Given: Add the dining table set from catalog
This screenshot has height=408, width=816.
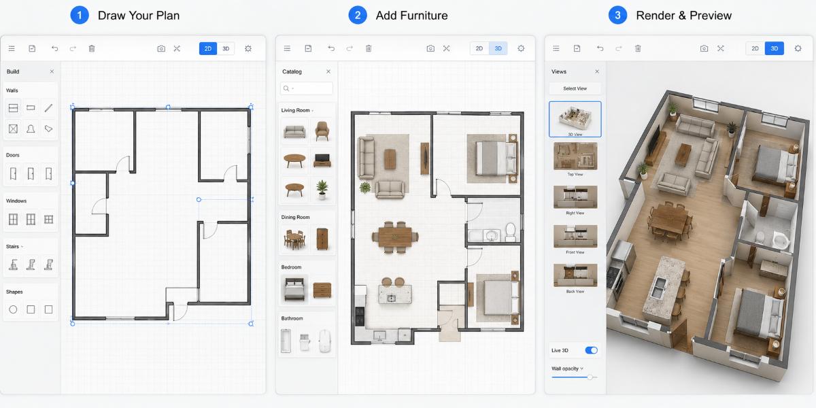Looking at the screenshot, I should point(294,239).
